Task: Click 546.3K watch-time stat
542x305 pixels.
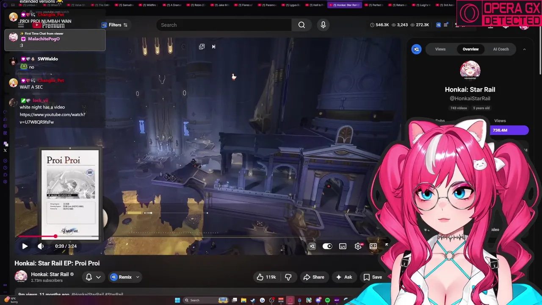Action: (x=379, y=25)
